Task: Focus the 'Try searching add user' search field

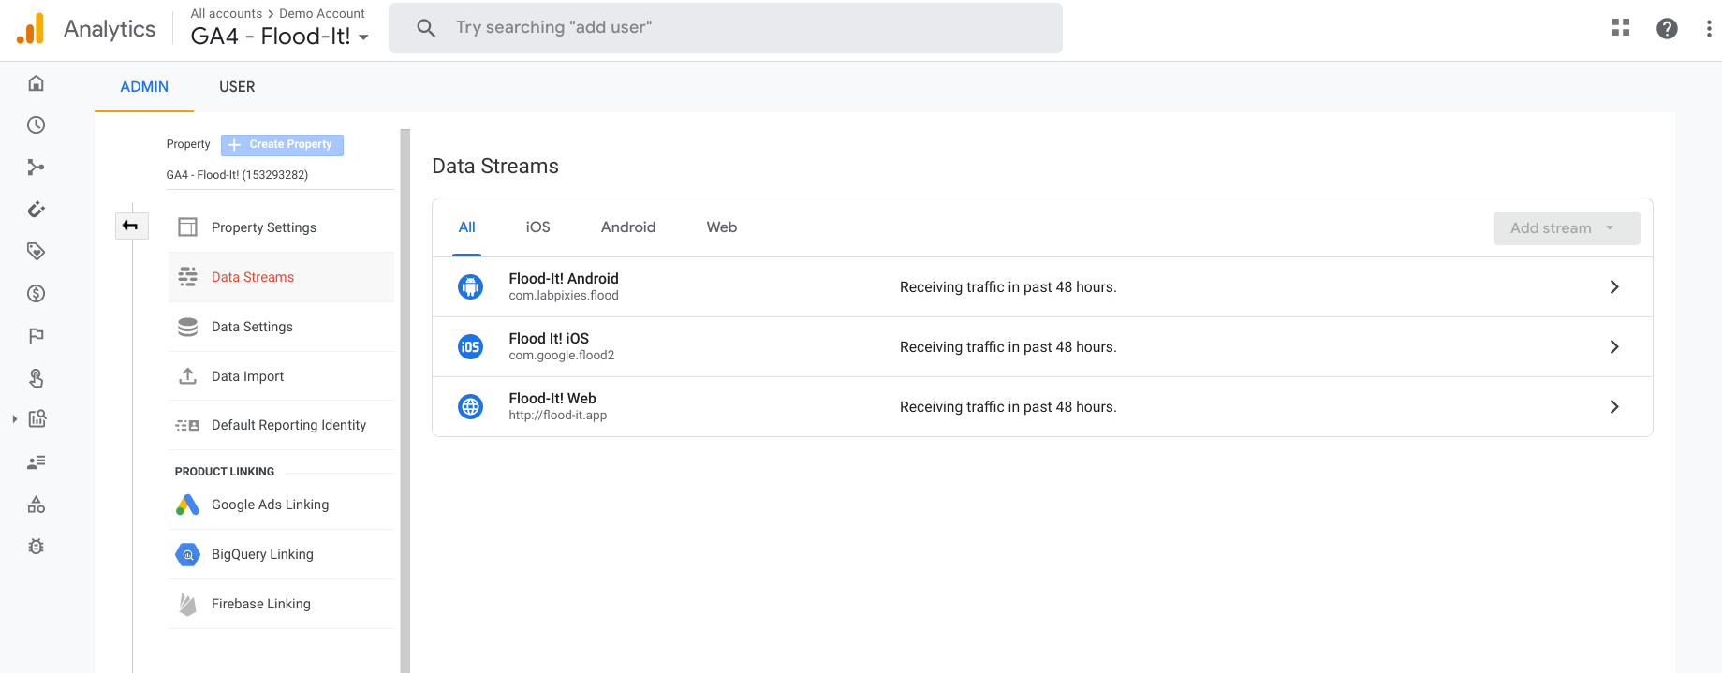Action: point(726,28)
